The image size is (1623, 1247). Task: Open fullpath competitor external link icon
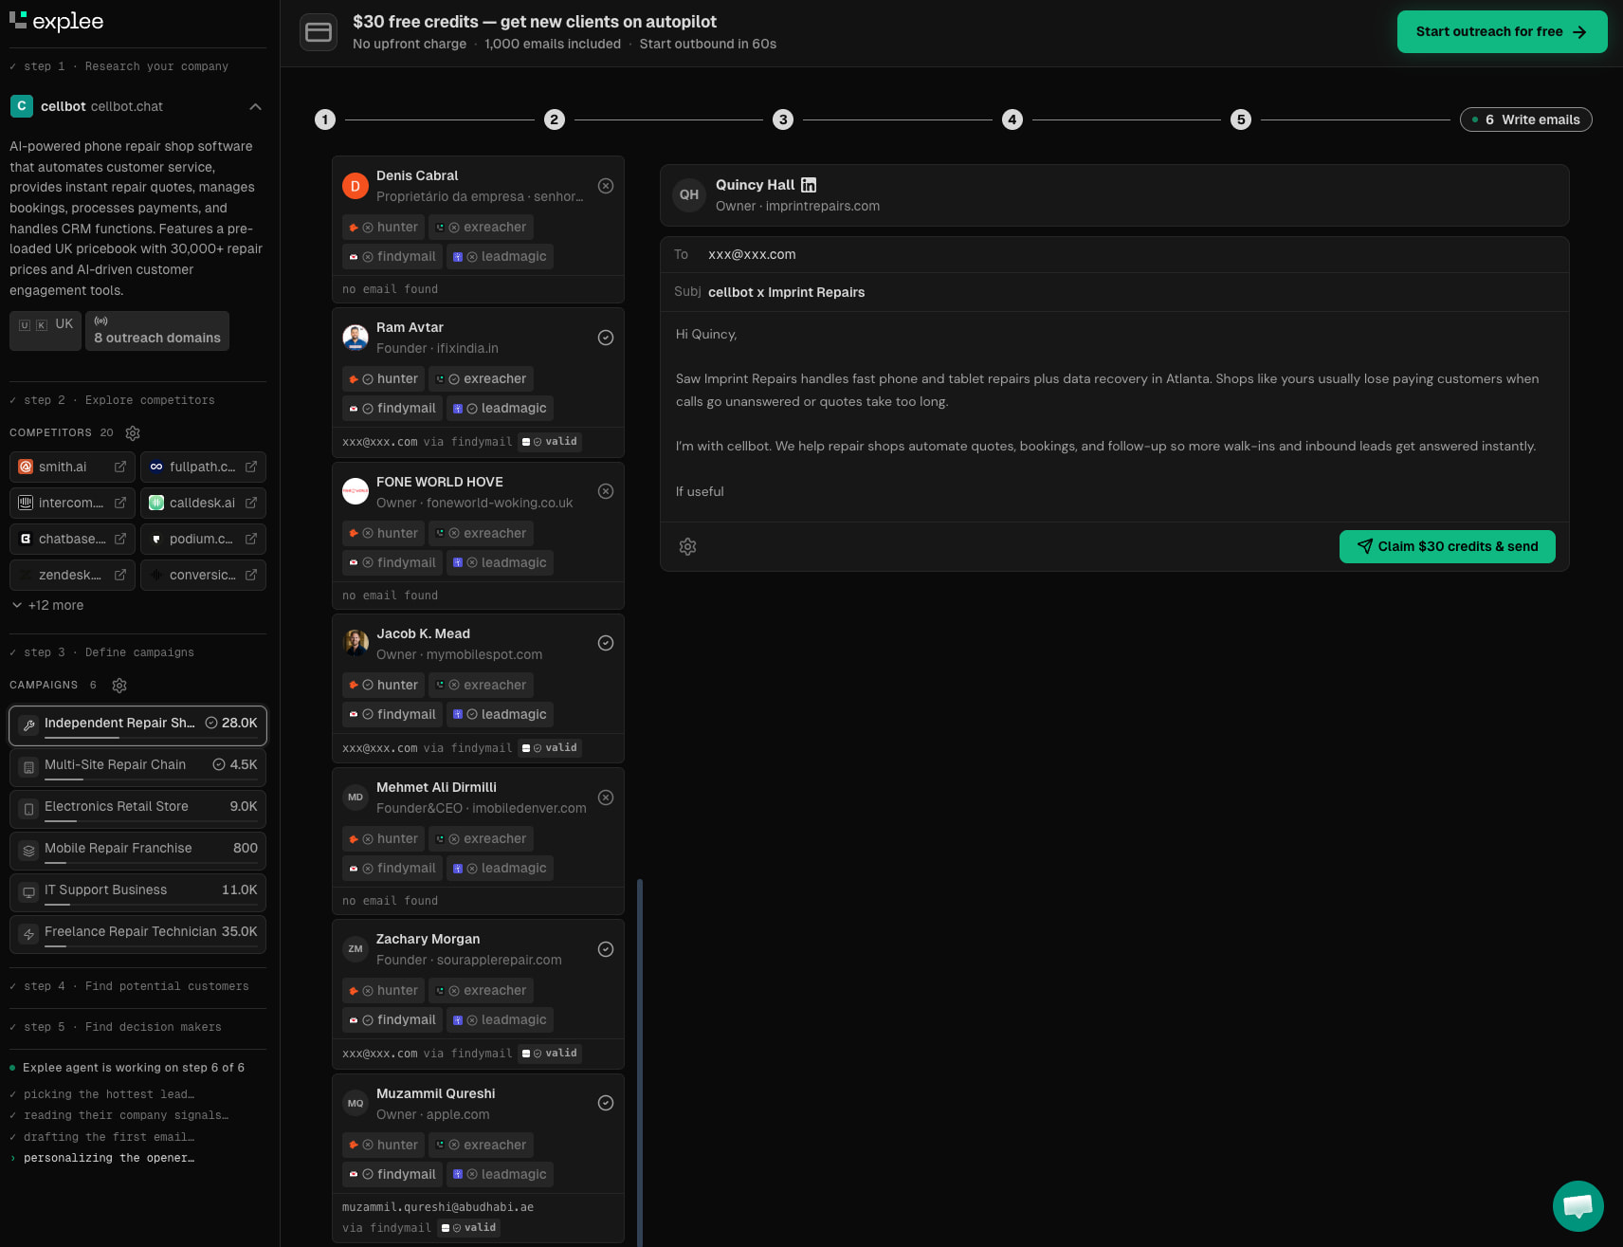(251, 467)
